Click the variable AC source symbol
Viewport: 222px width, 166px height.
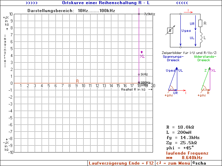[170, 30]
